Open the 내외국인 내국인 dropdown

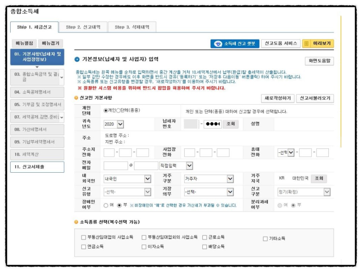(x=128, y=179)
